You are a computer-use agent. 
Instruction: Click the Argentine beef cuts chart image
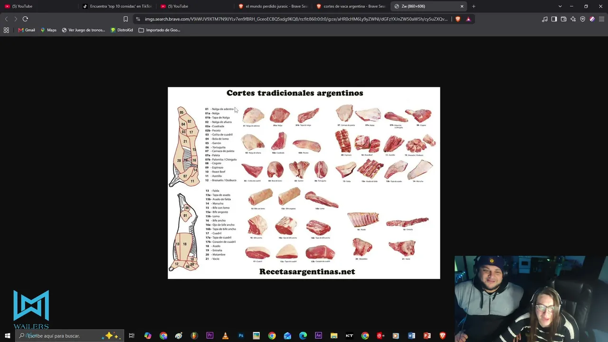(x=304, y=183)
